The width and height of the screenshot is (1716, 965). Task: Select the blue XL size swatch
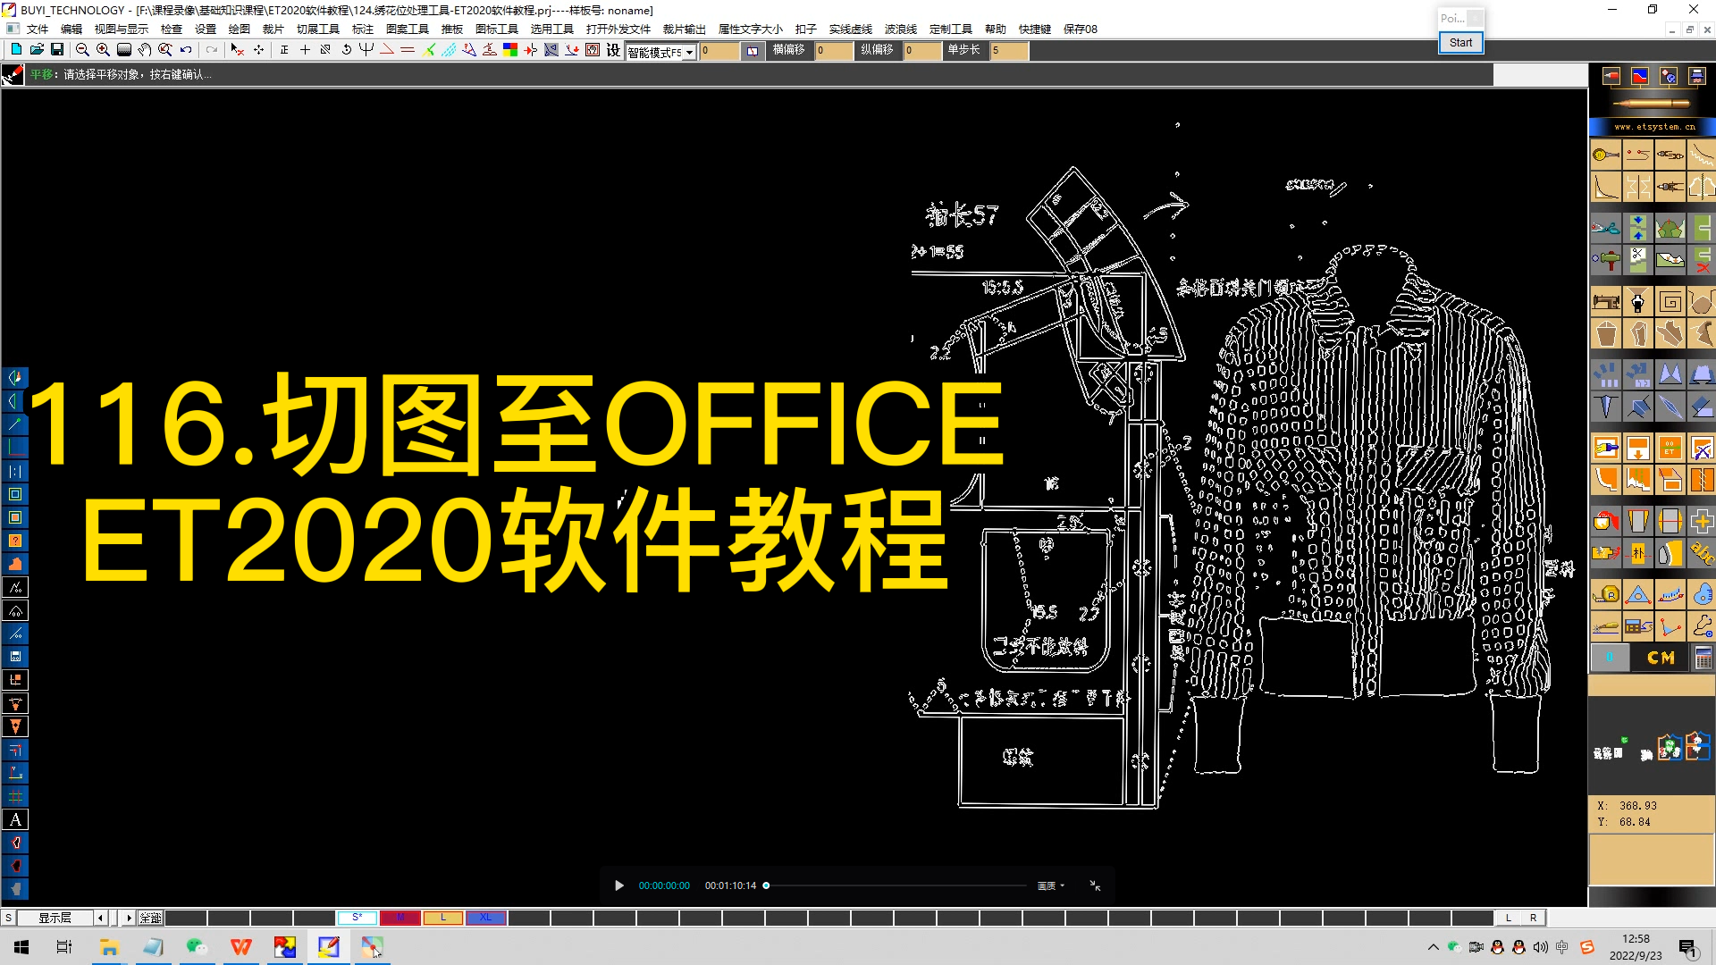pyautogui.click(x=485, y=918)
